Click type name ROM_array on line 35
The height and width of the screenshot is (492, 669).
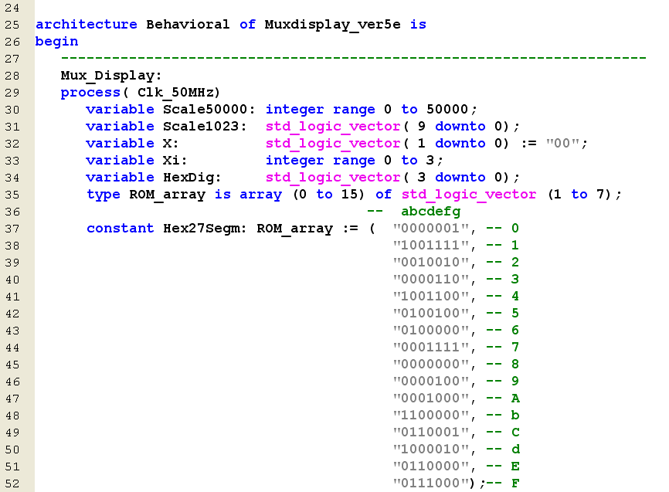point(167,195)
